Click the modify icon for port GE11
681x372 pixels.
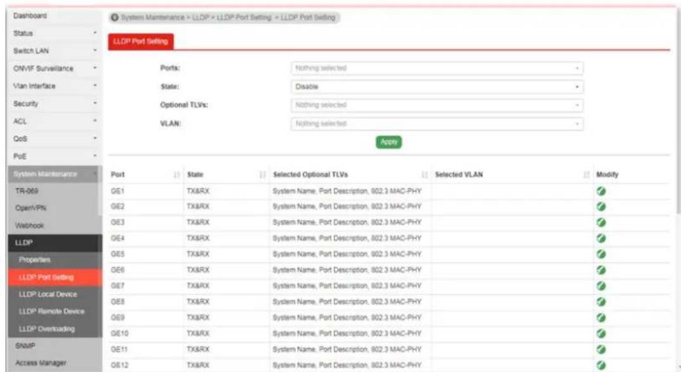[x=601, y=349]
